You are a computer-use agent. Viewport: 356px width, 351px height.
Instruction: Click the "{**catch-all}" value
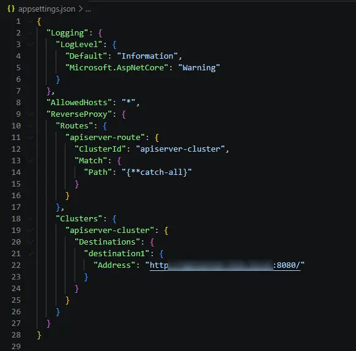point(157,172)
